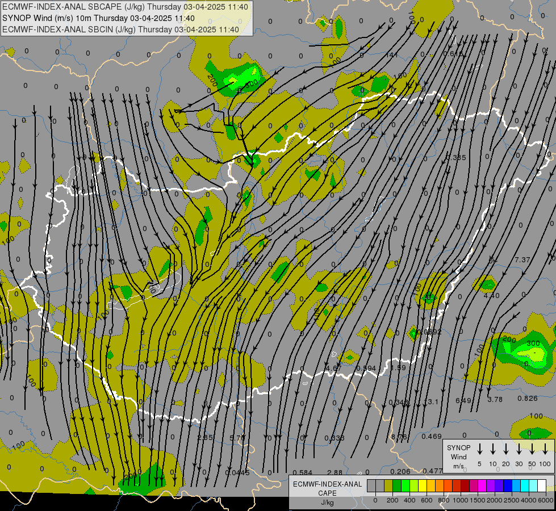Select the dark green CAPE legend swatch
556x511 pixels.
397,485
